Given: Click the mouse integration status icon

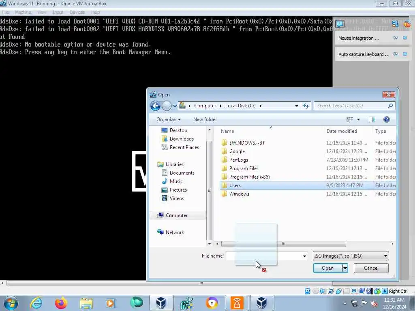Looking at the screenshot, I should click(377, 291).
